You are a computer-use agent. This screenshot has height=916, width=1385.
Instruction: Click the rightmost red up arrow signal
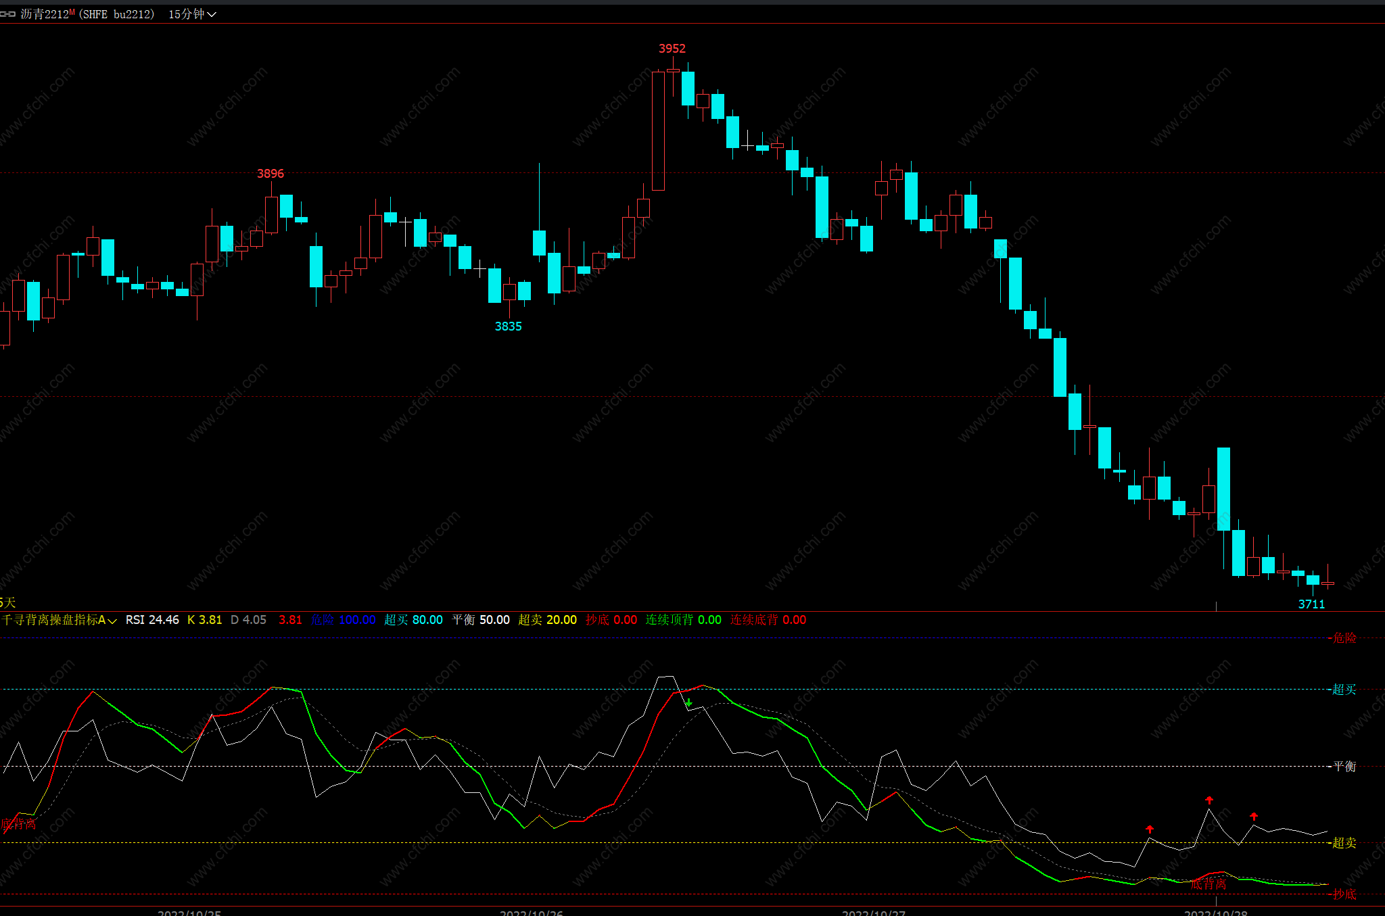point(1254,816)
